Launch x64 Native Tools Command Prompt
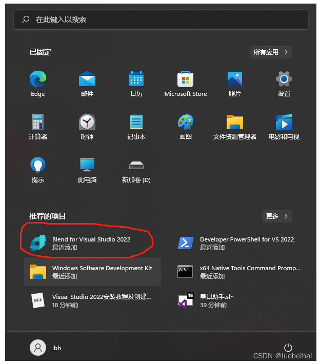The image size is (320, 364). coord(240,272)
